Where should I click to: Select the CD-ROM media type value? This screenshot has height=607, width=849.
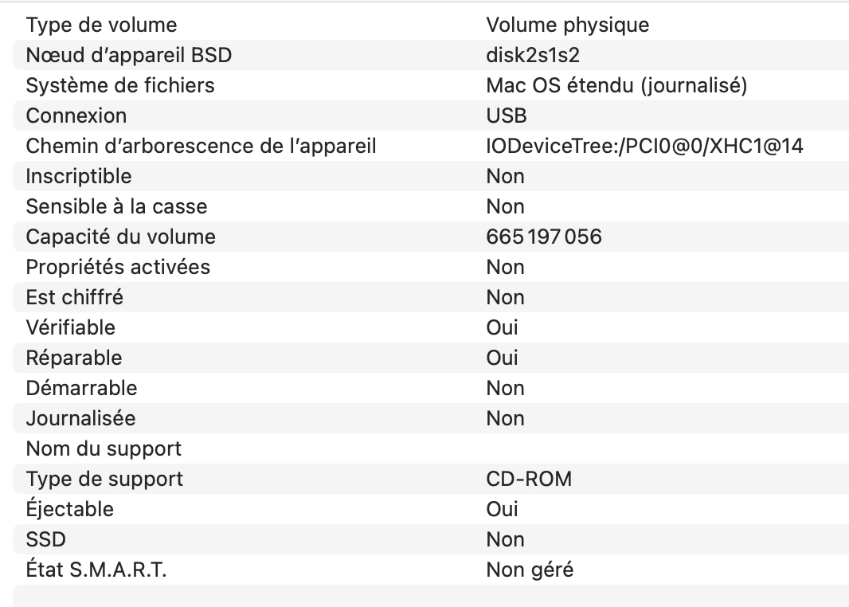click(529, 479)
